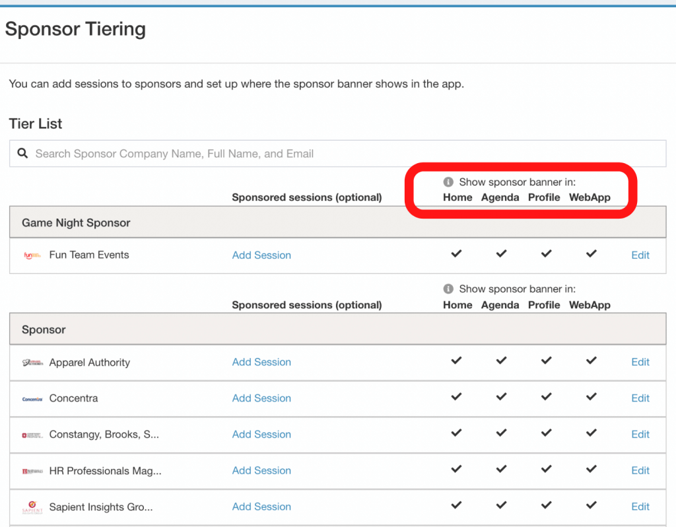Click the search magnifier icon
This screenshot has height=527, width=676.
22,153
